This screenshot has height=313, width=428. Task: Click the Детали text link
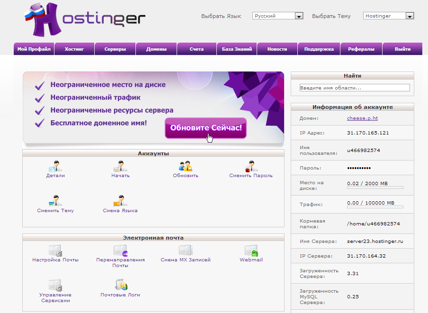[55, 176]
